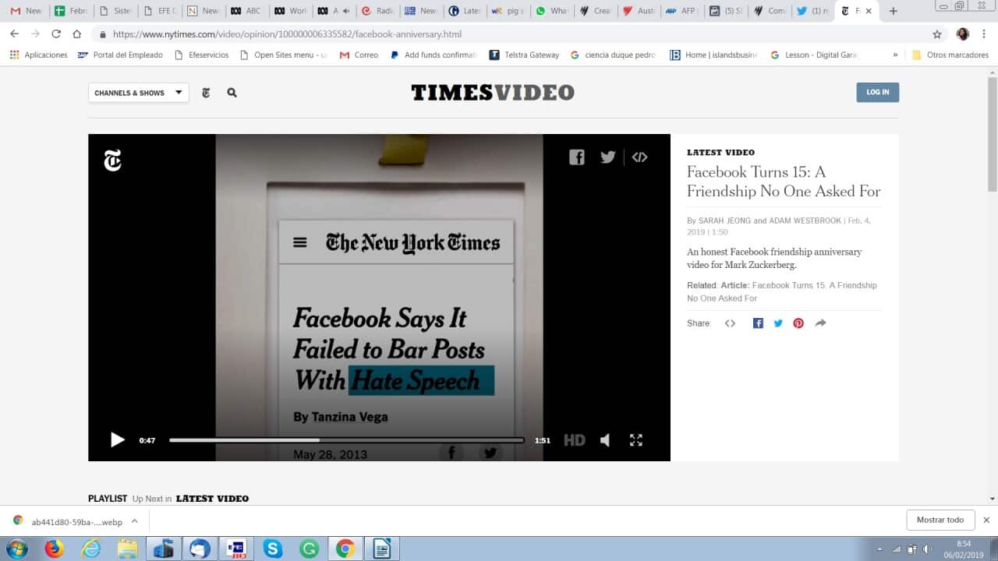Screen dimensions: 998x561
Task: Toggle HD video quality
Action: [574, 440]
